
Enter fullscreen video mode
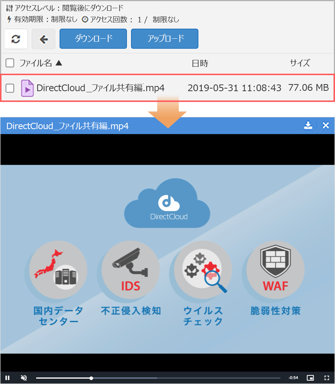[327, 378]
